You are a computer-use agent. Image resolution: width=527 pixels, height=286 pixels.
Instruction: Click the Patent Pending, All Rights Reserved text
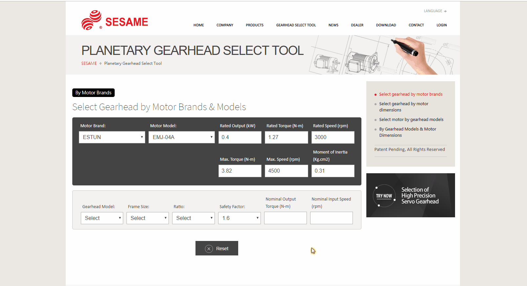pyautogui.click(x=410, y=150)
